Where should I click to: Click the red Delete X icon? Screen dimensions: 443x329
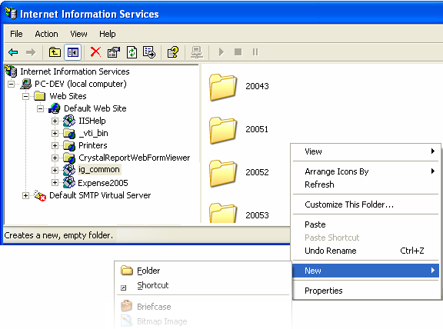click(95, 52)
